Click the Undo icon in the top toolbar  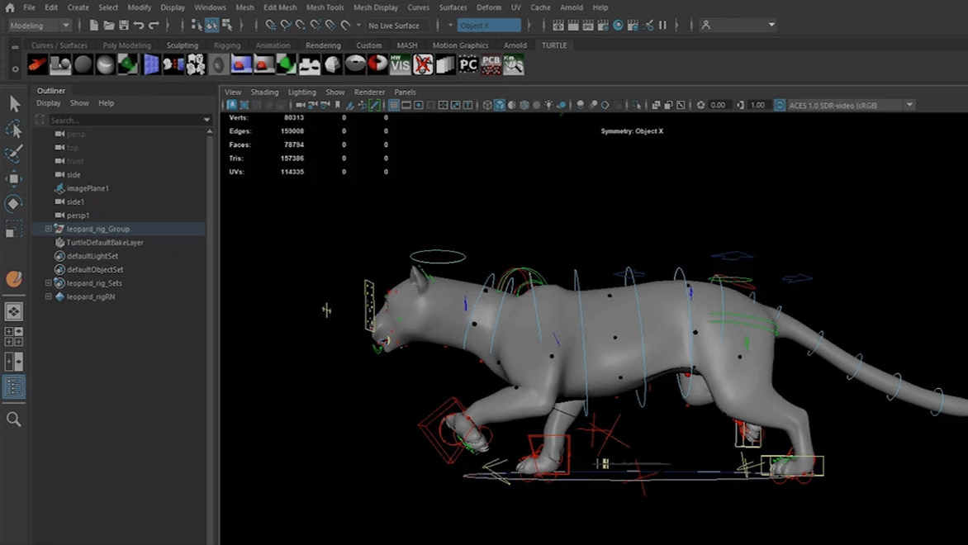[140, 26]
